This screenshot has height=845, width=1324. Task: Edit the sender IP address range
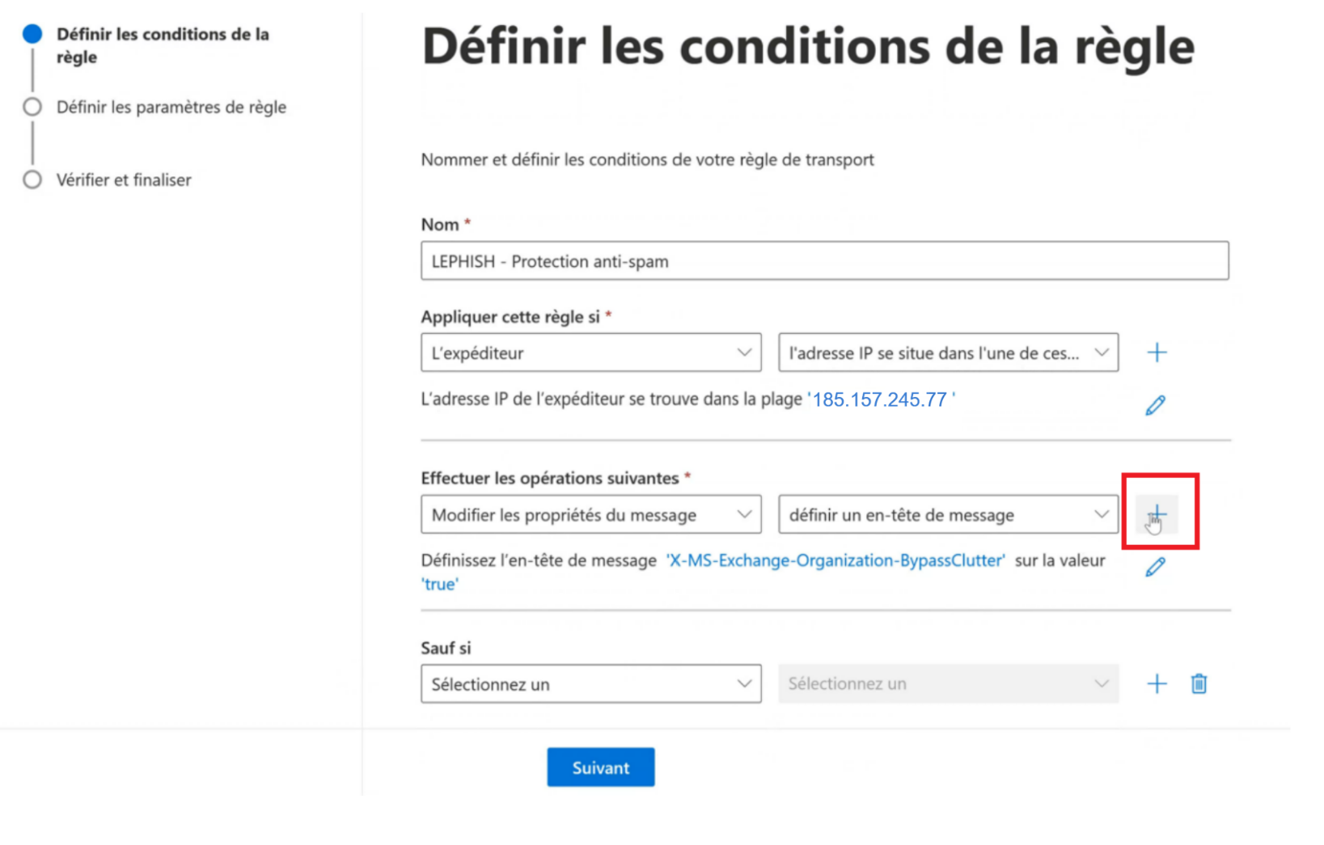click(1155, 405)
